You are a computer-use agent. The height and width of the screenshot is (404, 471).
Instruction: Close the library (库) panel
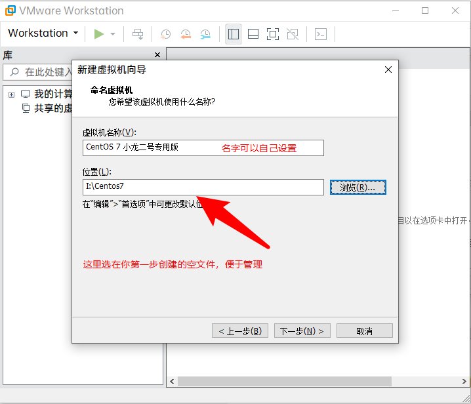coord(157,54)
